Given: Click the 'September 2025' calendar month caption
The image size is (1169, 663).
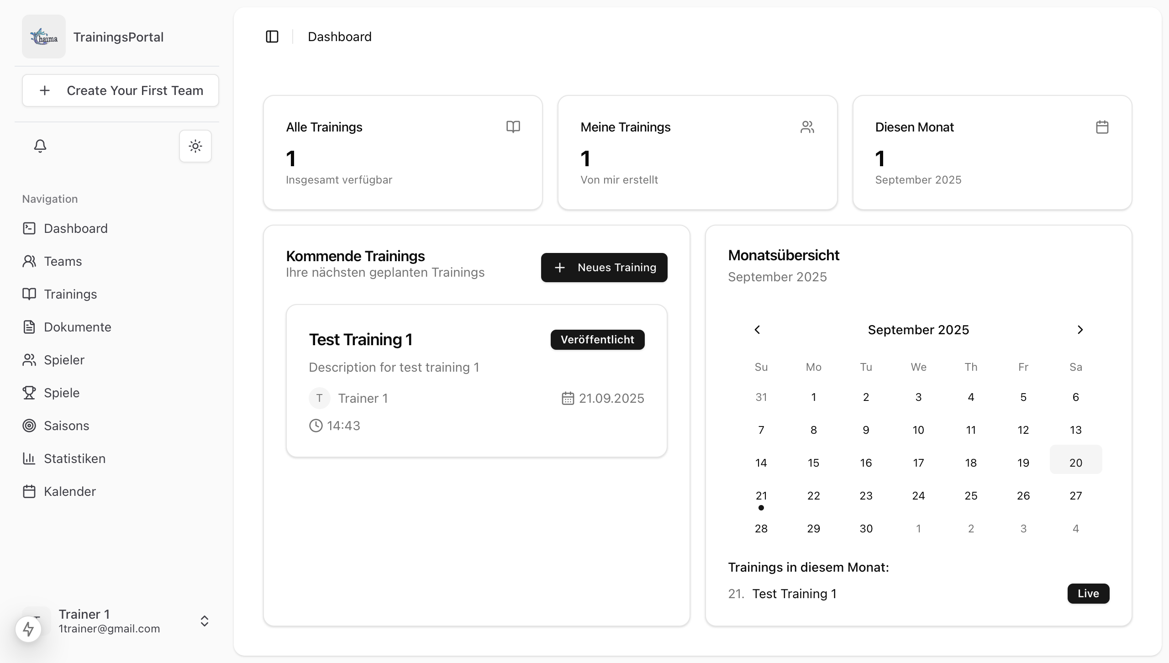Looking at the screenshot, I should (918, 330).
